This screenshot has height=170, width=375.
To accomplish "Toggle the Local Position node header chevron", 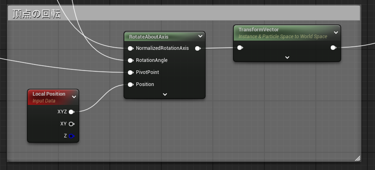I will (x=74, y=97).
